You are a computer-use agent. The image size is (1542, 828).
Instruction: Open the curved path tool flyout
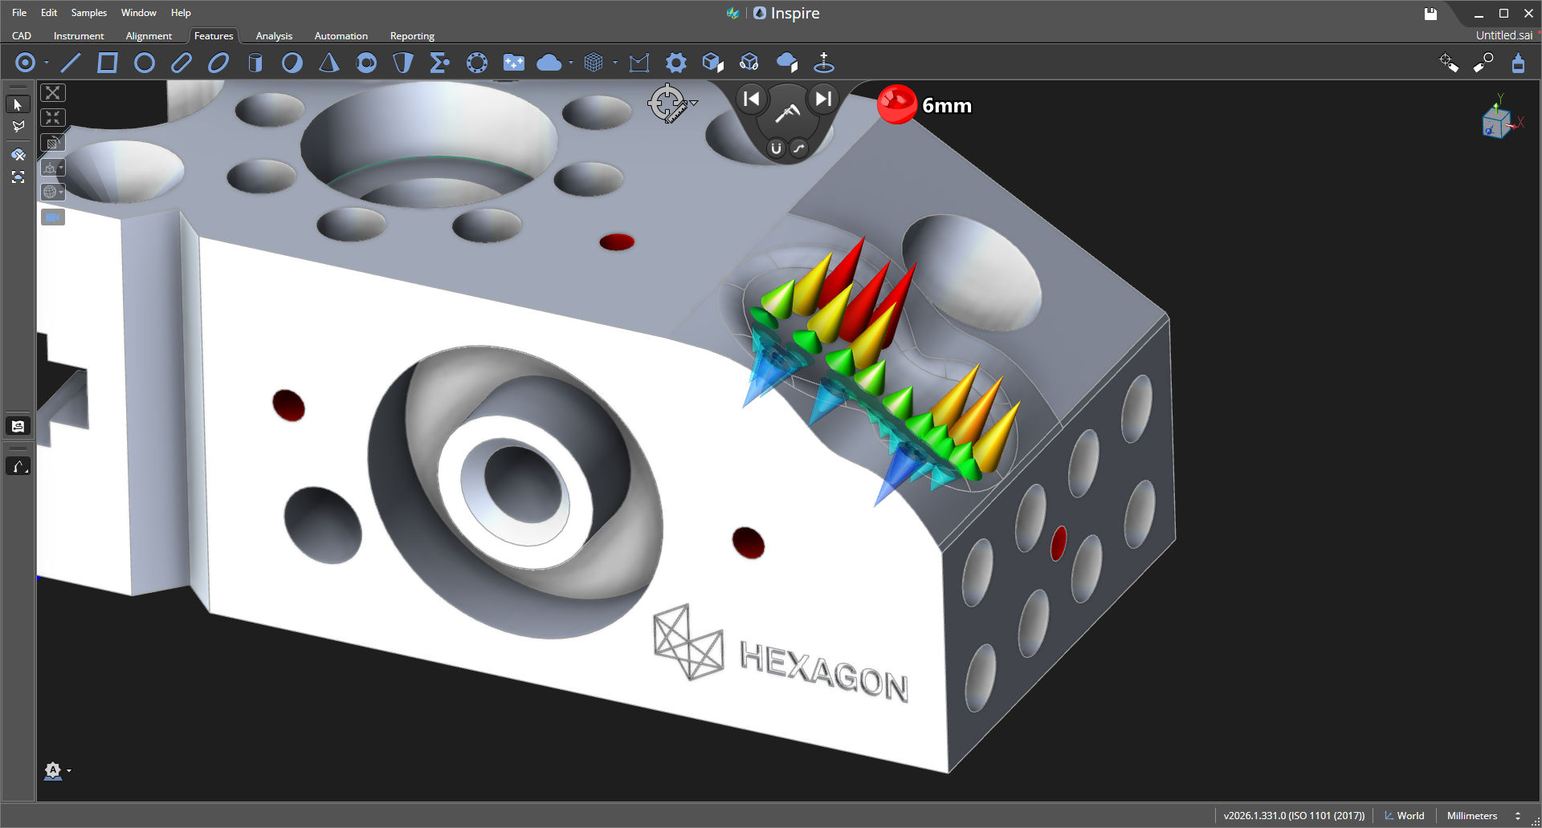click(18, 466)
